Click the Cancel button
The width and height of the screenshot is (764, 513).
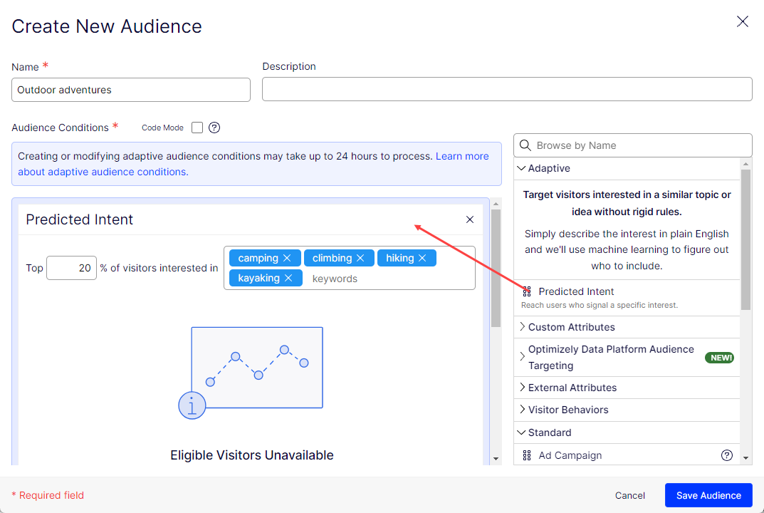click(630, 495)
